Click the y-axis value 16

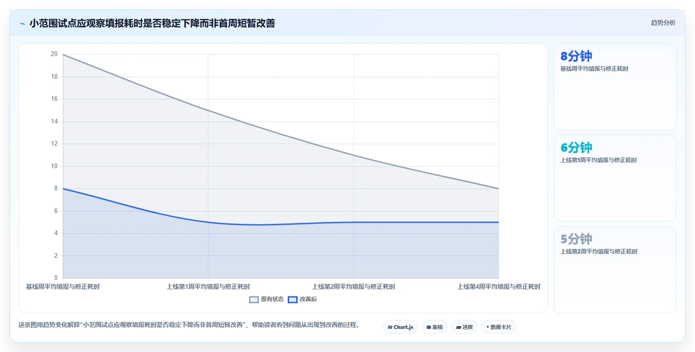point(54,99)
